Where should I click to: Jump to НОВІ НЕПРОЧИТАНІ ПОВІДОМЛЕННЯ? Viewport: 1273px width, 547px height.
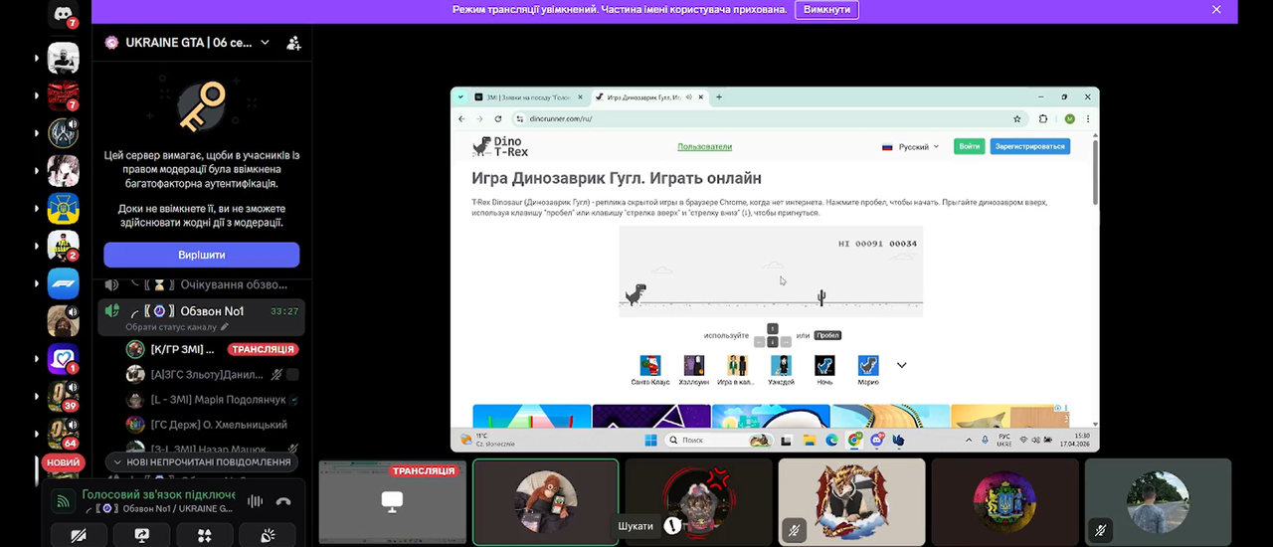(202, 462)
